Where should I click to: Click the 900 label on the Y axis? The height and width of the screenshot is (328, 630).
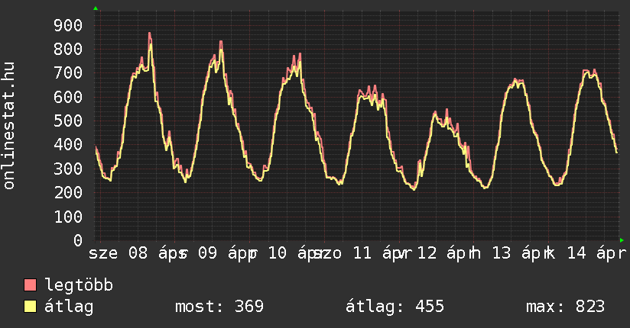67,25
